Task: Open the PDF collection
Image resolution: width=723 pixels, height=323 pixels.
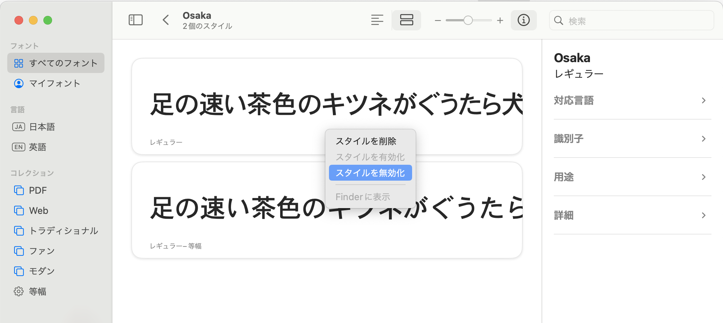Action: tap(56, 190)
